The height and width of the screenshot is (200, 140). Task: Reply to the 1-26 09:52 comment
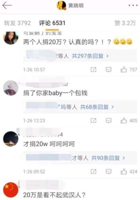click(109, 171)
